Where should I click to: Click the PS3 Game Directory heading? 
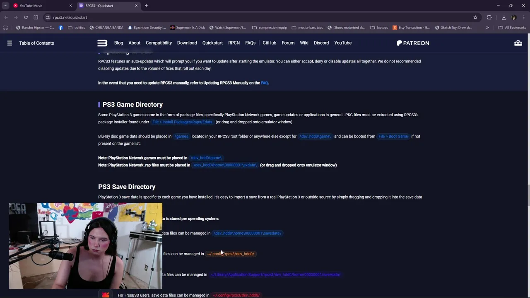pos(132,104)
